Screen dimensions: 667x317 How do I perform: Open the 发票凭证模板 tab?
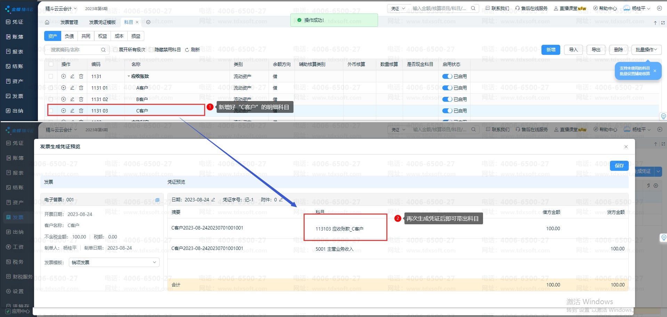pos(102,22)
